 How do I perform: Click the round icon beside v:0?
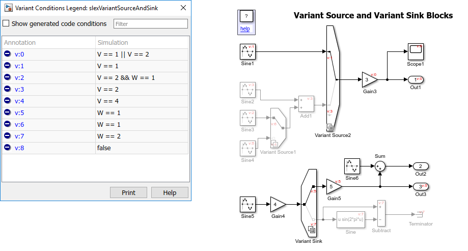pyautogui.click(x=8, y=54)
